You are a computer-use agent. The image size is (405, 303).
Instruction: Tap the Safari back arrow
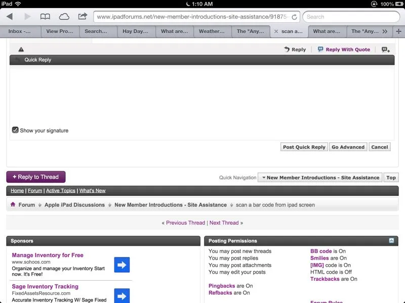click(x=10, y=17)
